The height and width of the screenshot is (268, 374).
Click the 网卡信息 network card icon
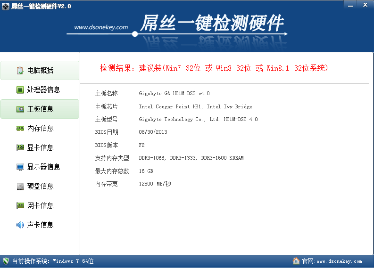tap(20, 205)
